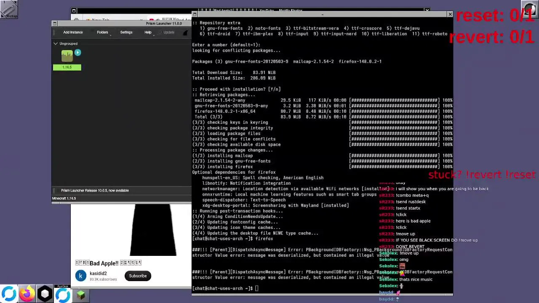The width and height of the screenshot is (539, 303).
Task: Click Add Instance in Prism Launcher
Action: tap(73, 32)
